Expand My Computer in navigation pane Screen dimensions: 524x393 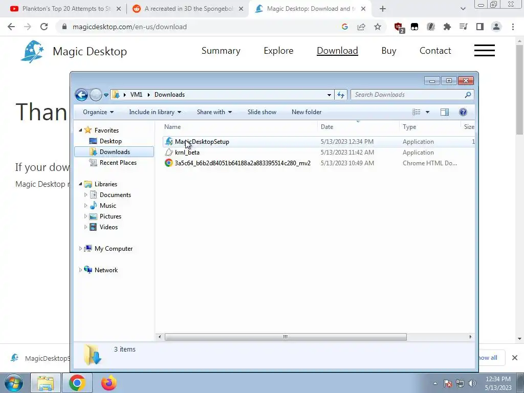tap(80, 249)
